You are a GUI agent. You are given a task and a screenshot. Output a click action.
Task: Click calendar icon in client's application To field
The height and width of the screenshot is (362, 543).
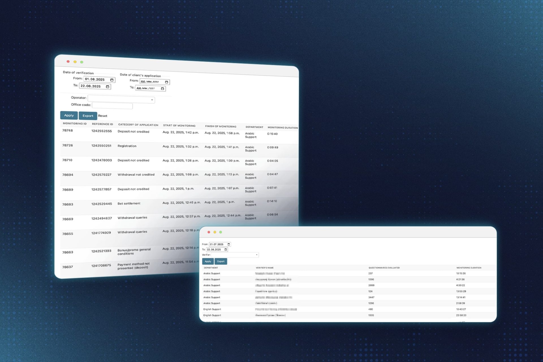click(x=162, y=89)
